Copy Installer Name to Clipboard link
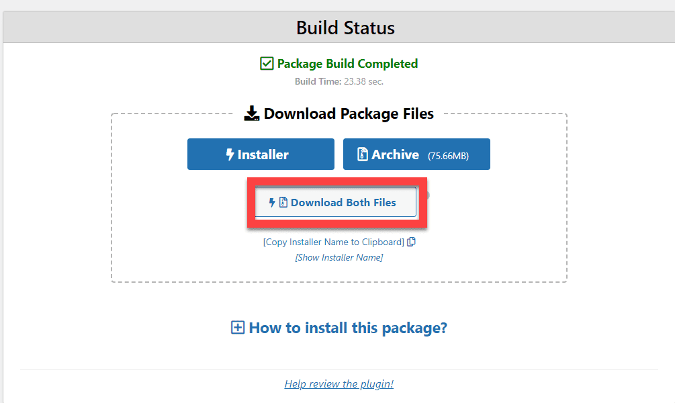 (334, 242)
